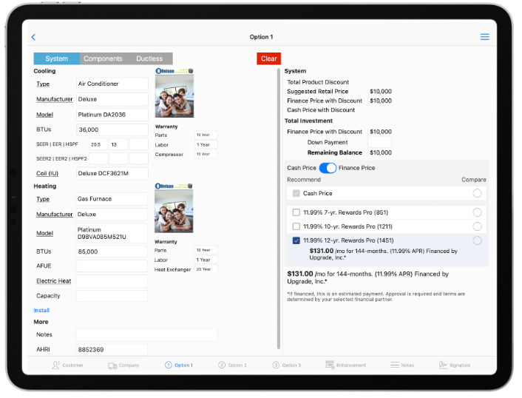Viewport: 522px width, 398px height.
Task: Check the 11.99% 7-yr. Rewards Pro checkbox
Action: (x=296, y=212)
